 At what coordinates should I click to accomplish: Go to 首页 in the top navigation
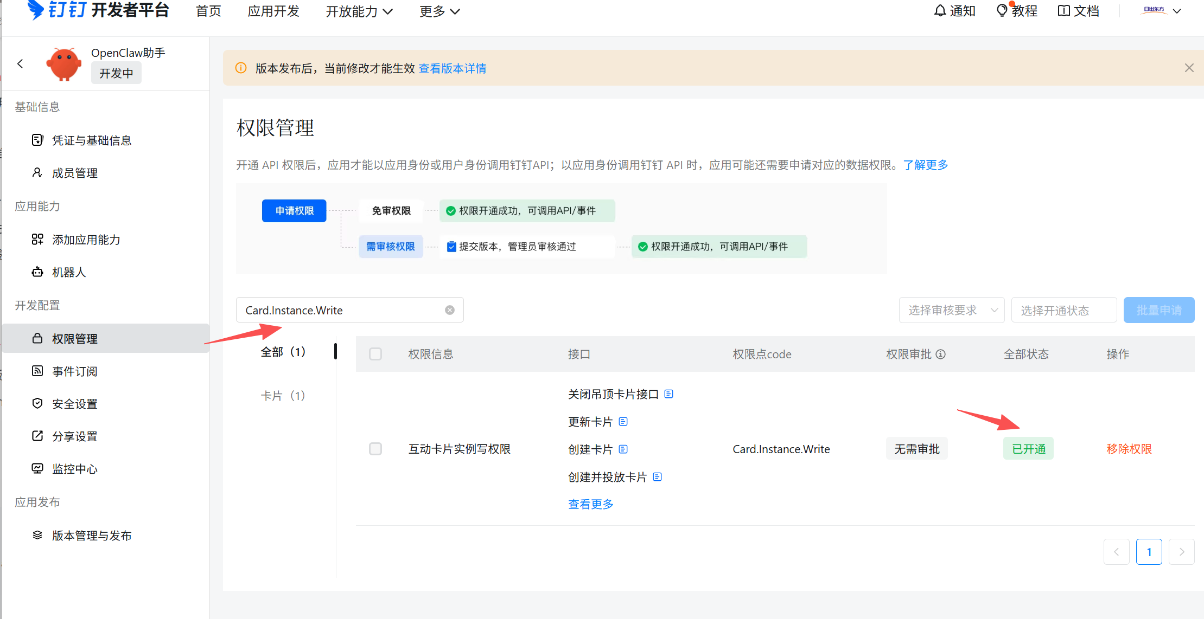pos(208,11)
